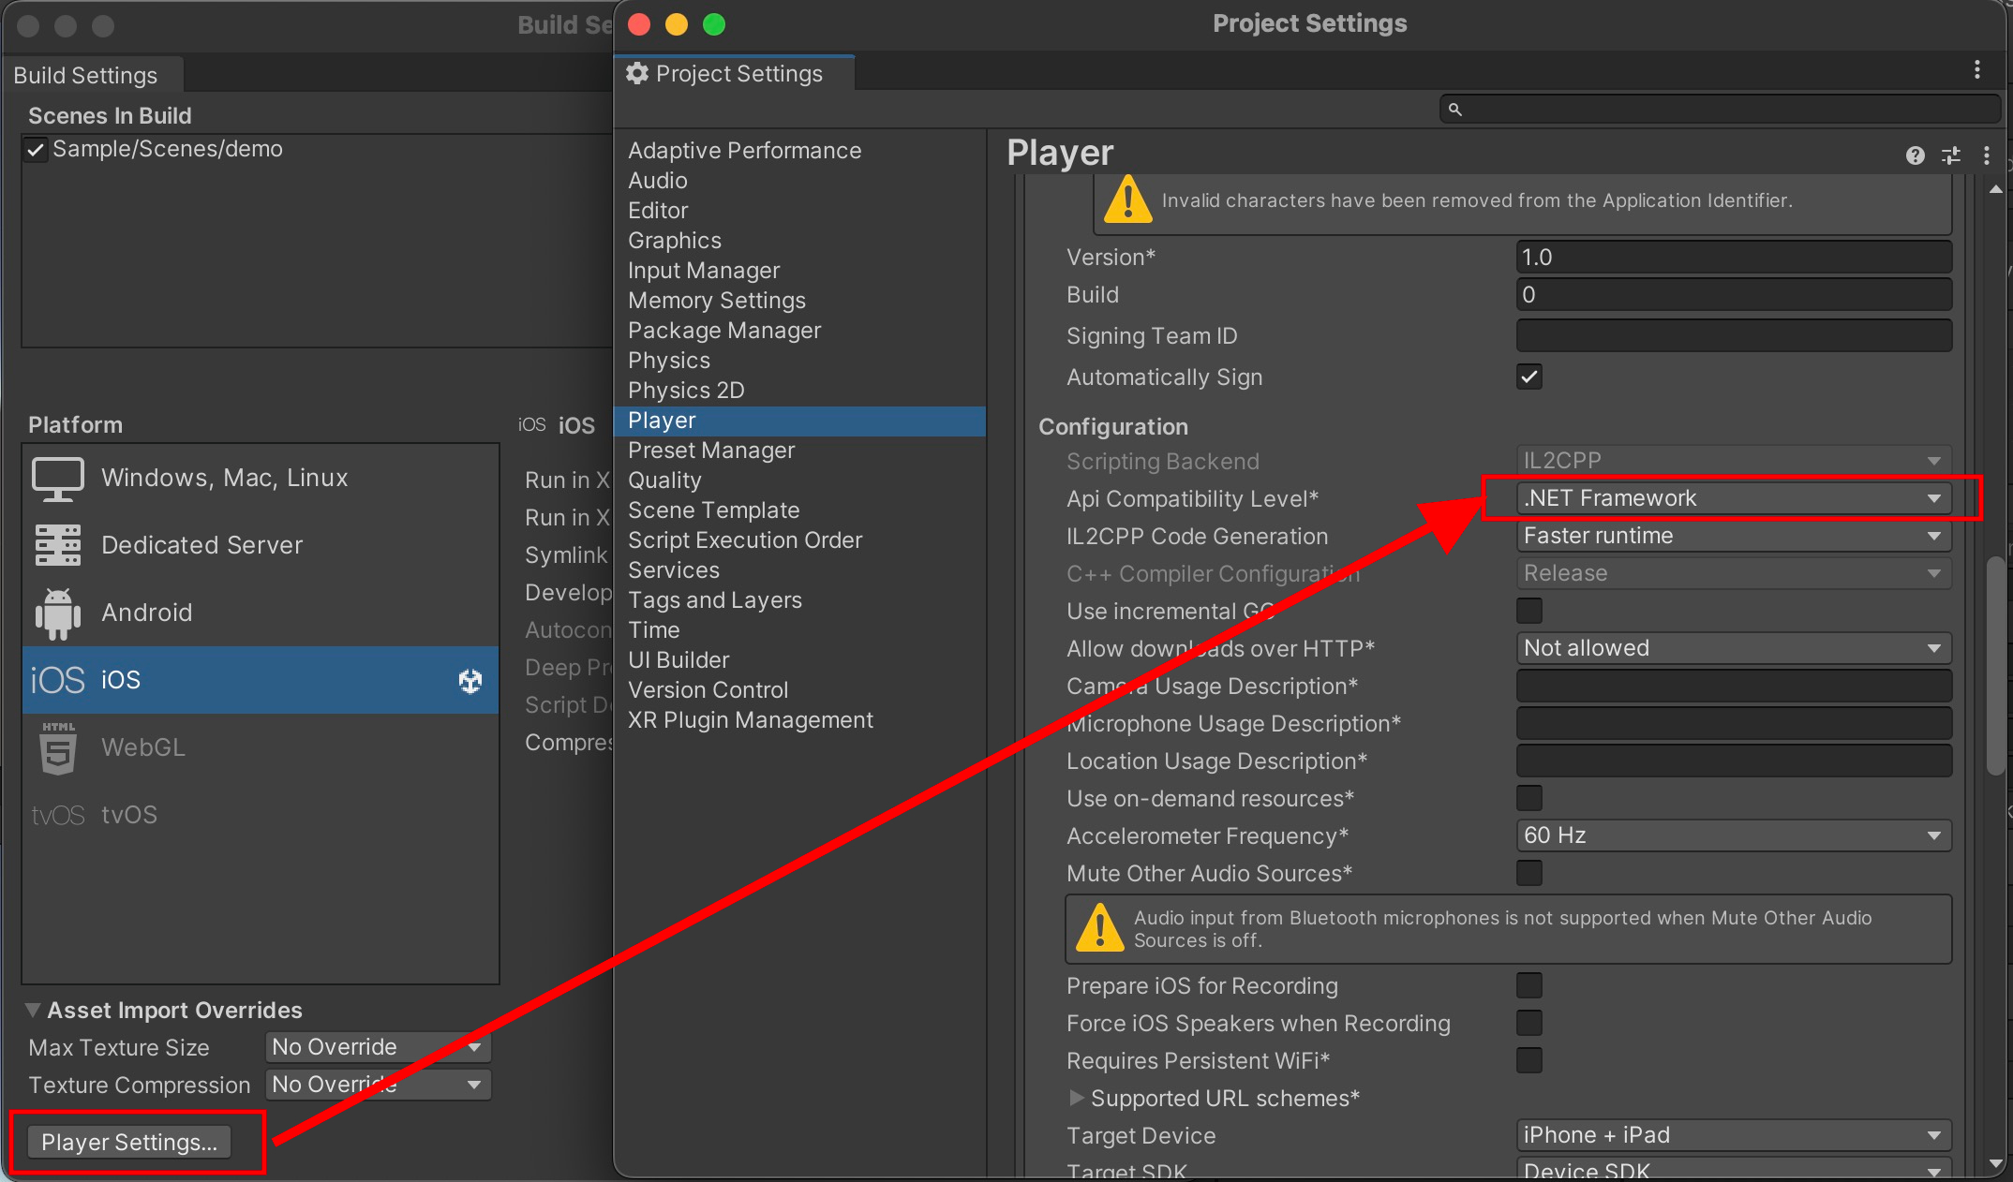Image resolution: width=2013 pixels, height=1182 pixels.
Task: Click the preset selector icon in Player header
Action: pos(1951,155)
